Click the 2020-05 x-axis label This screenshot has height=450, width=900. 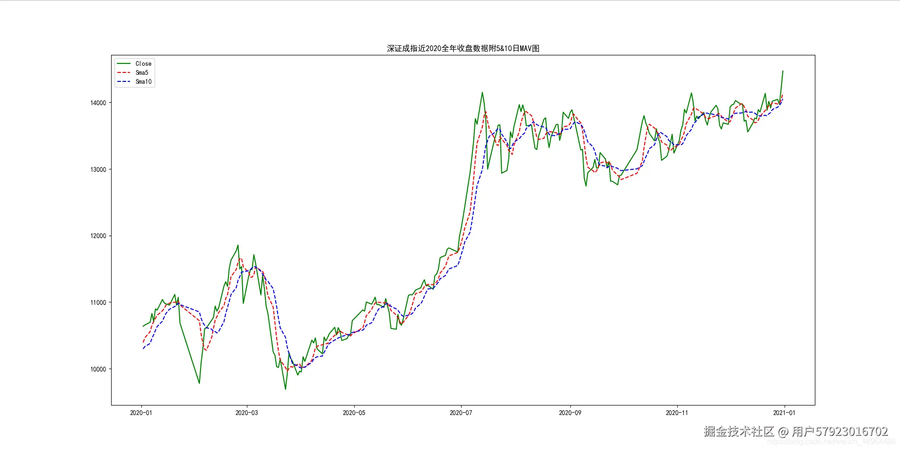click(x=354, y=413)
